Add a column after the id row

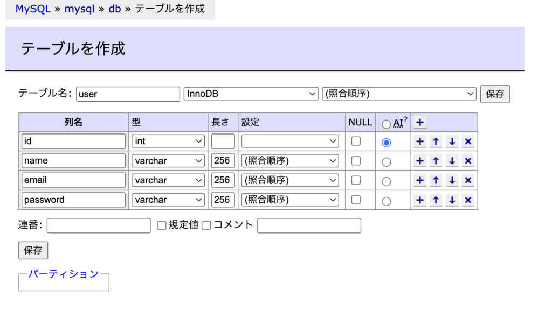tap(419, 142)
